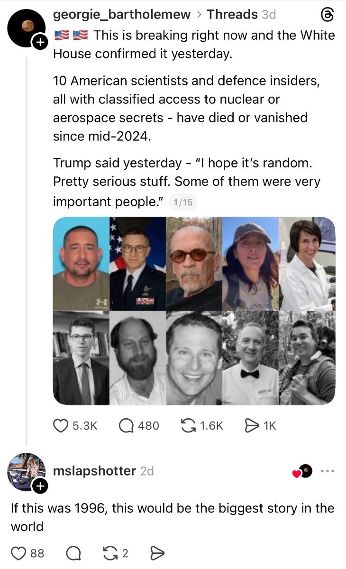Repost mslapshotter's reply
The height and width of the screenshot is (569, 346).
109,553
